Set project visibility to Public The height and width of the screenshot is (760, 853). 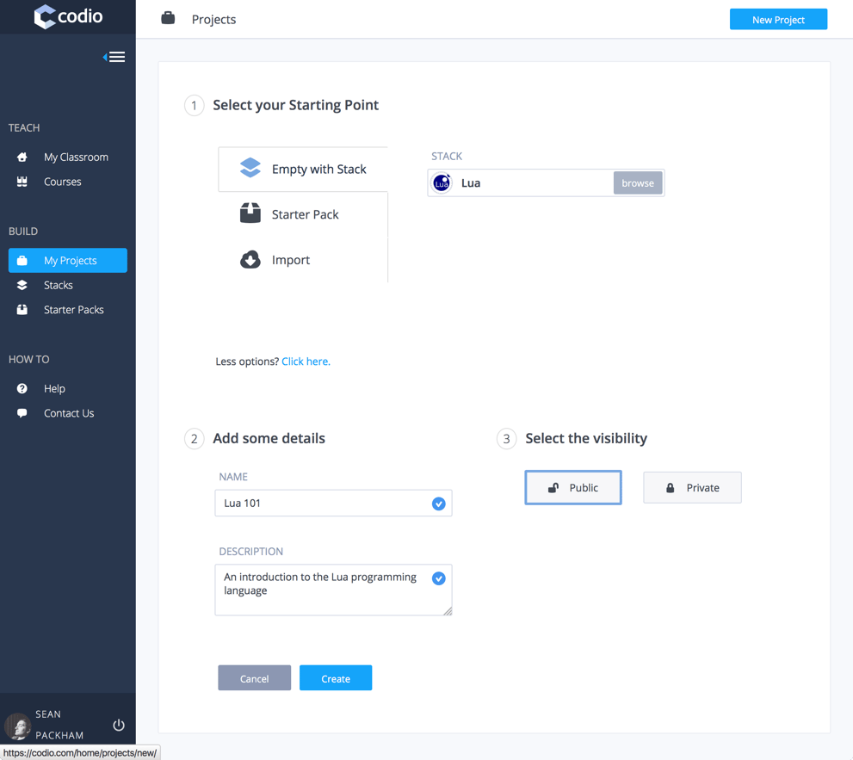(x=572, y=487)
